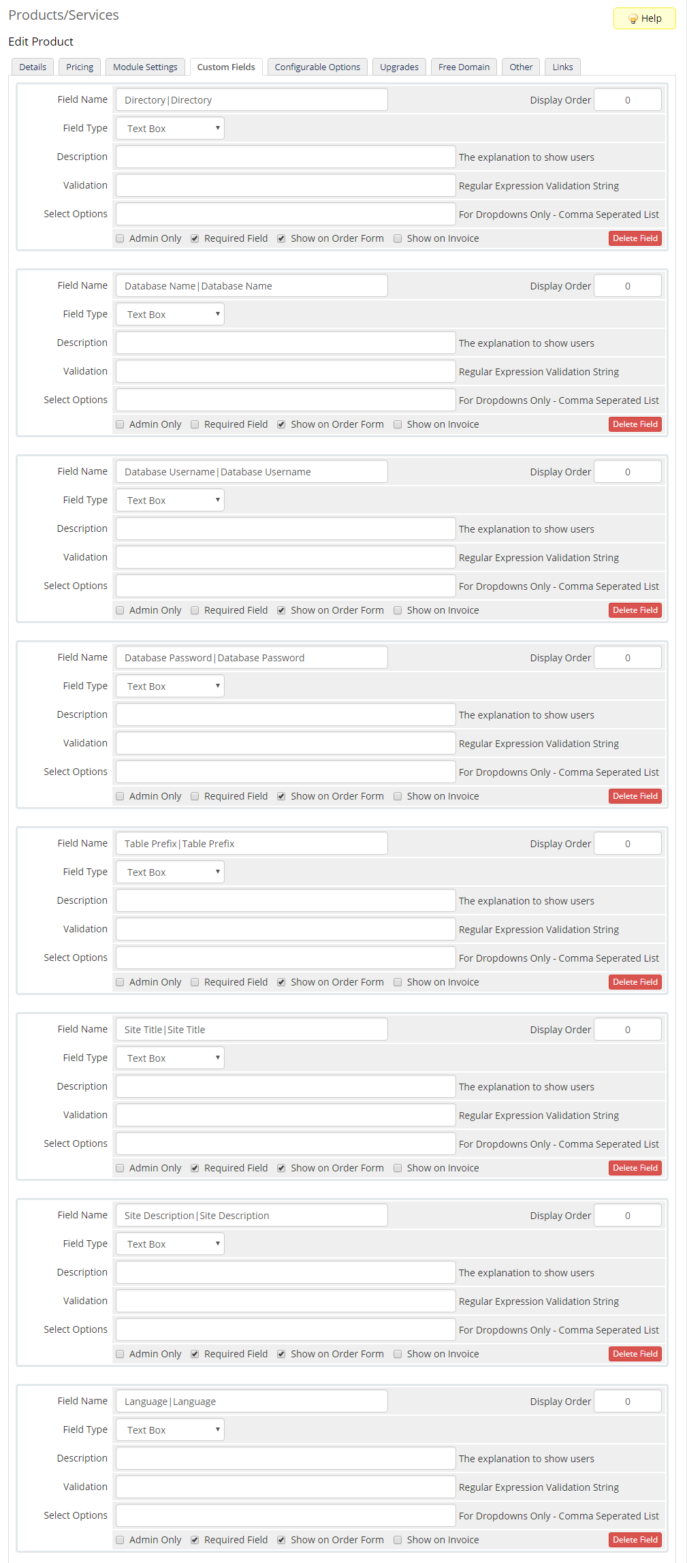Image resolution: width=687 pixels, height=1563 pixels.
Task: Edit the Database Password field name input
Action: point(252,657)
